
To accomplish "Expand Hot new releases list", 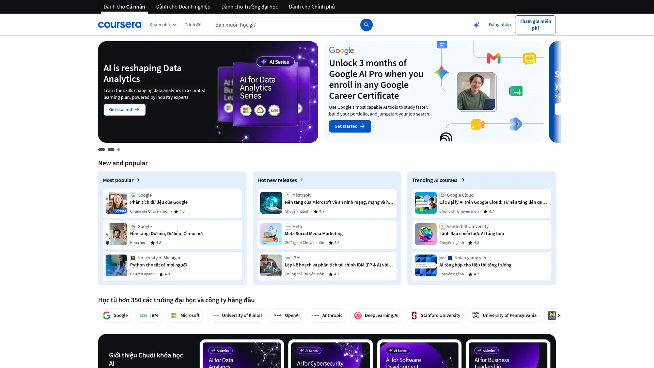I will tap(280, 180).
